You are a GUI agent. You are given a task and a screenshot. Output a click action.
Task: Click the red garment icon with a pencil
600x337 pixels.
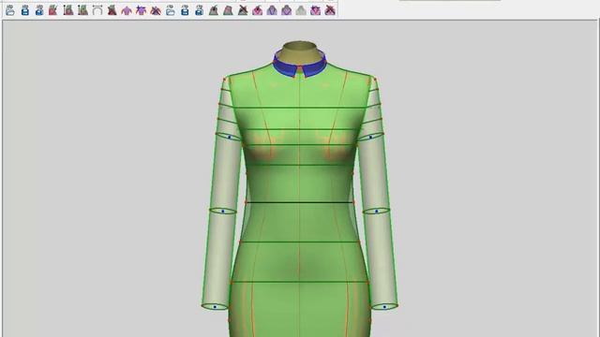click(x=53, y=10)
